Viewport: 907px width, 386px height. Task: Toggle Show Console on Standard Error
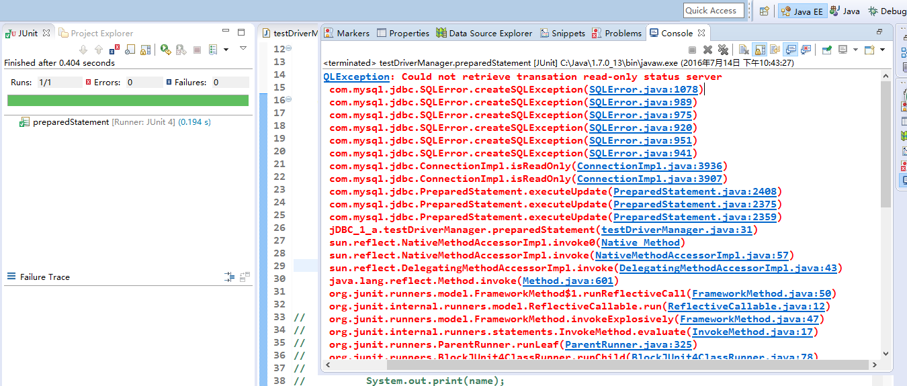tap(806, 50)
